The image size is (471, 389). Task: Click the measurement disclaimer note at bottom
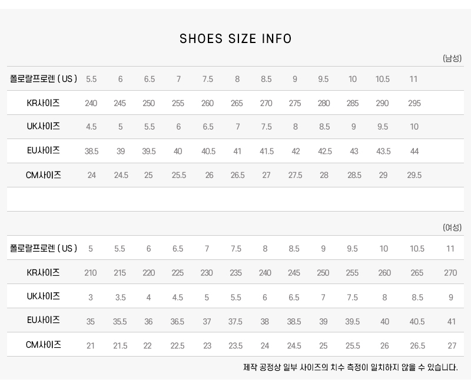point(350,367)
